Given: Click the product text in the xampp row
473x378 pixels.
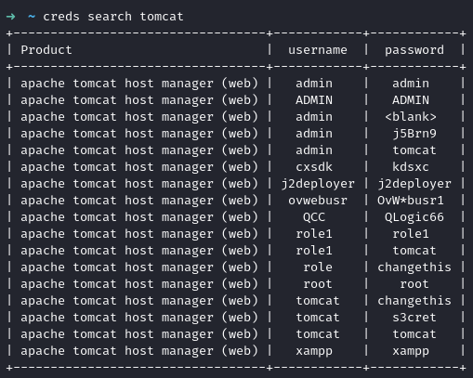Looking at the screenshot, I should point(139,351).
